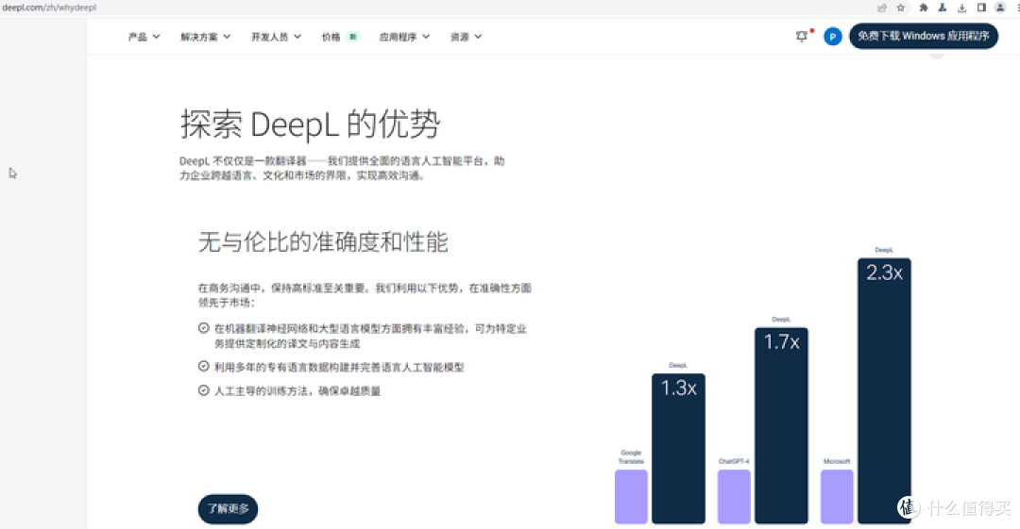Screen dimensions: 1020x529
Task: Click the 1.7x DeepL bar
Action: pos(781,425)
